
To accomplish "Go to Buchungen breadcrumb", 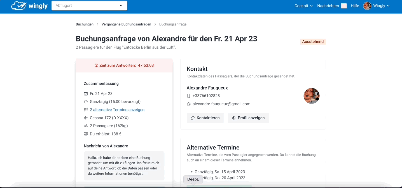I will [x=85, y=24].
